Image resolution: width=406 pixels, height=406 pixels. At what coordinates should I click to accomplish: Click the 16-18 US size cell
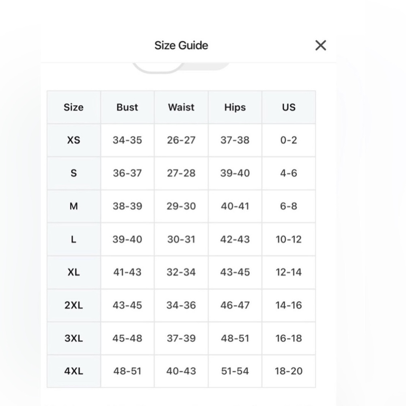(x=289, y=338)
